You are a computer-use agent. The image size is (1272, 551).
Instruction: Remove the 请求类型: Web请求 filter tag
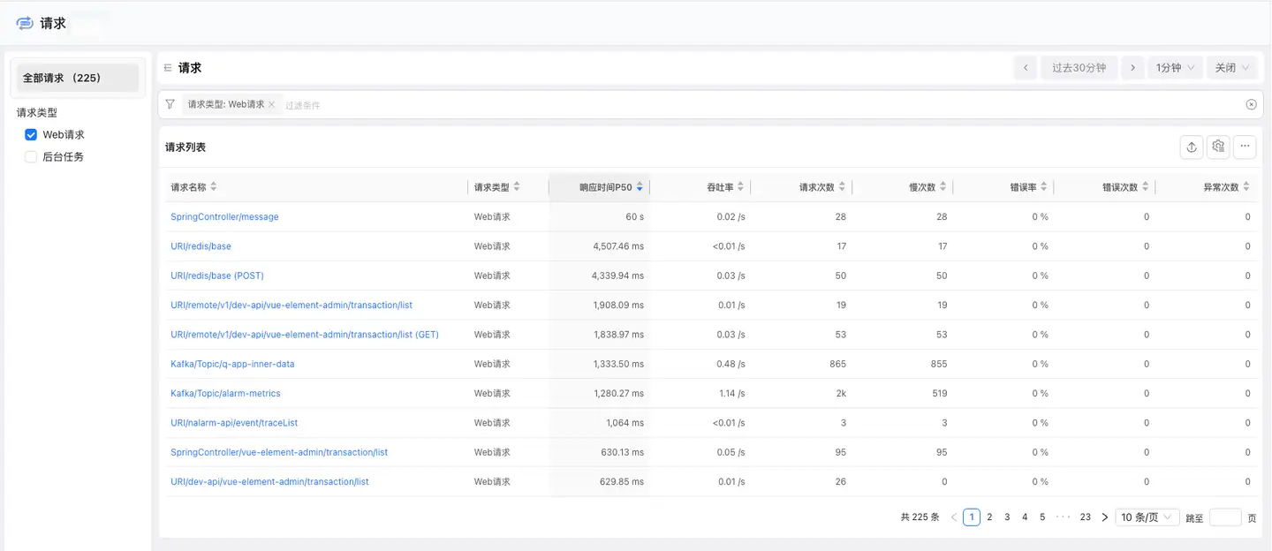[x=272, y=105]
